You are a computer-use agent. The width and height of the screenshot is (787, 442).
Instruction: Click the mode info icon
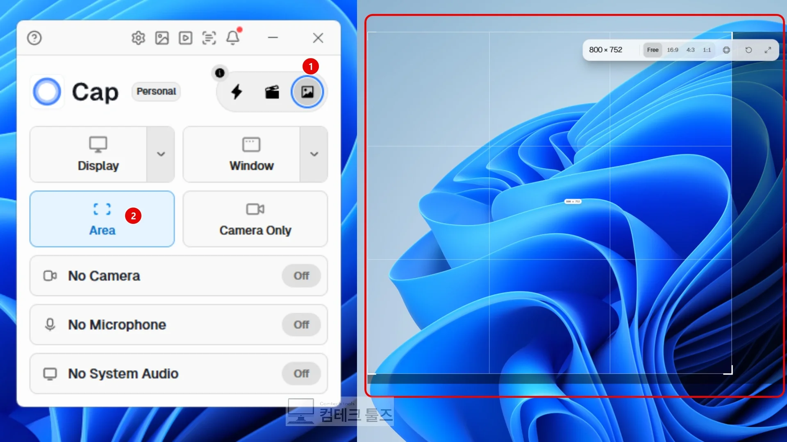220,73
